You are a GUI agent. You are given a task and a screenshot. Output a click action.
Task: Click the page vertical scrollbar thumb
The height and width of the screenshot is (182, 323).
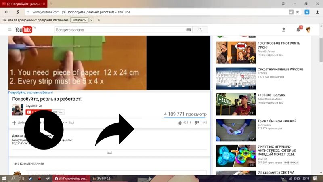[321, 50]
